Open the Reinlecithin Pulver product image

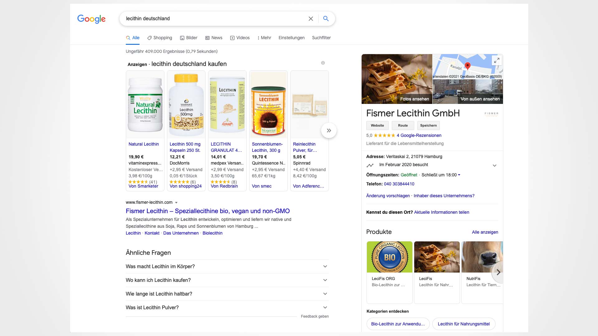pyautogui.click(x=310, y=105)
